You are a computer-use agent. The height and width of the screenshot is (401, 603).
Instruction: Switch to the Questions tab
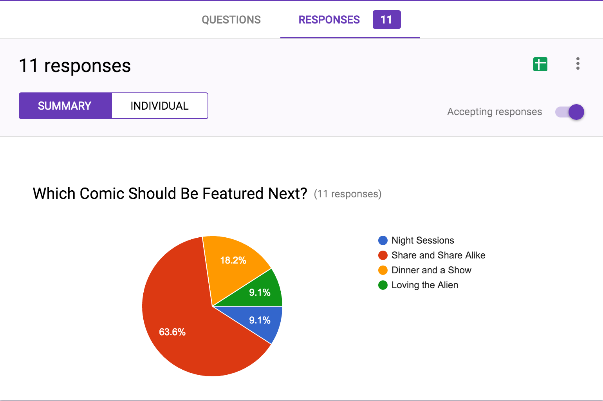[231, 20]
